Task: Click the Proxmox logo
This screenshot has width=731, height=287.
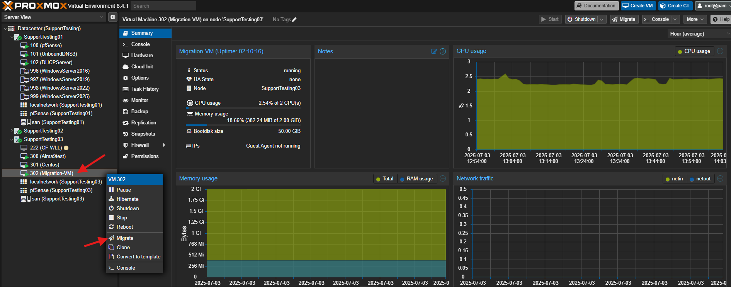Action: coord(34,5)
